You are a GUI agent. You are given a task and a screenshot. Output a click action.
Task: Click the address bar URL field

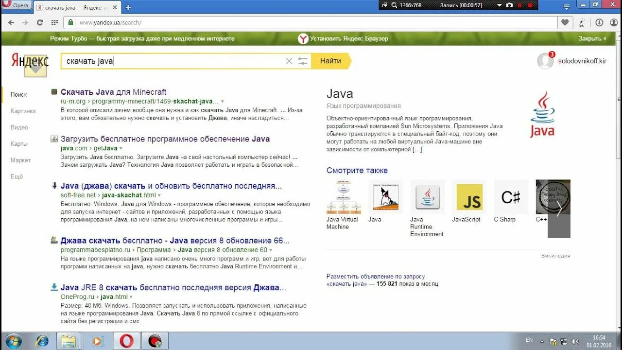tap(311, 22)
